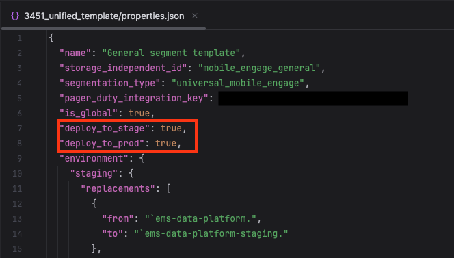Click line number 2 in gutter

coord(19,53)
